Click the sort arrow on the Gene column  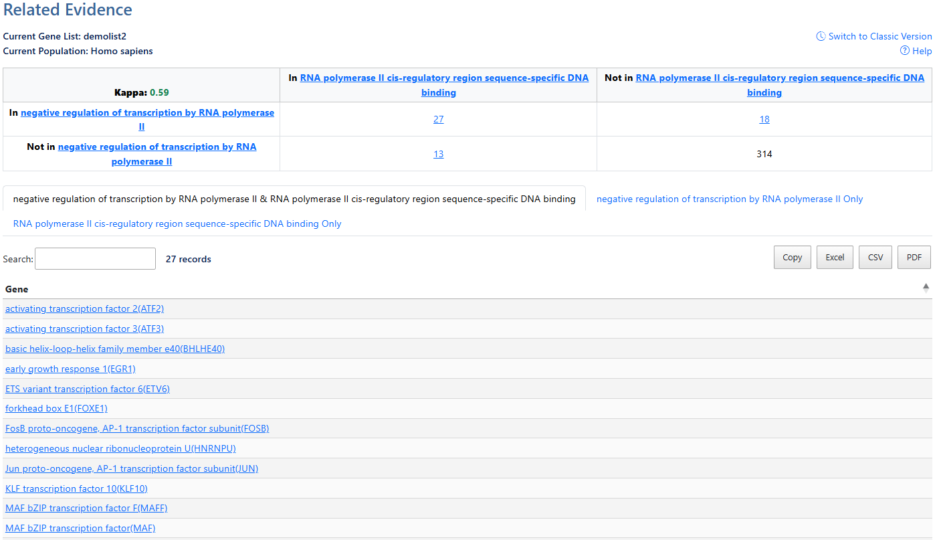pos(926,287)
